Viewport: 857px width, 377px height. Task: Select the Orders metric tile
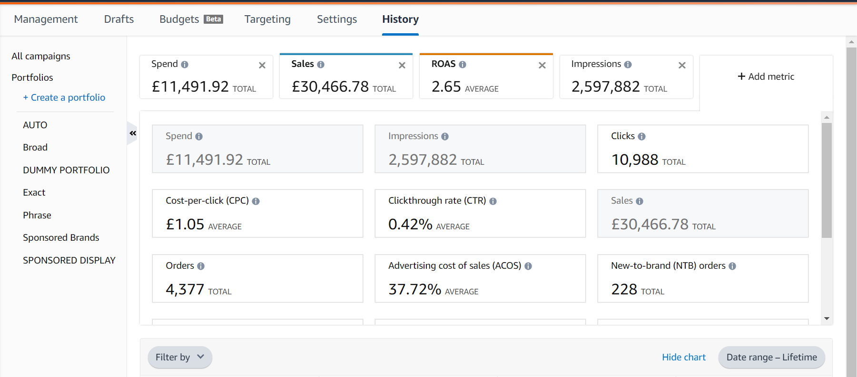(257, 278)
